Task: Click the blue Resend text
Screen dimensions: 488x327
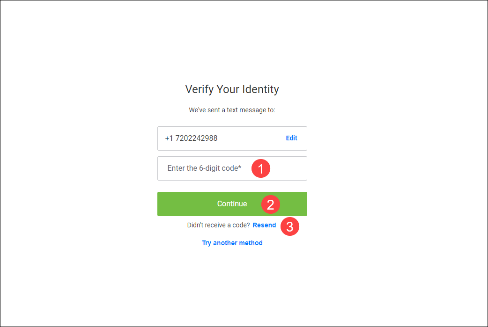Action: 264,225
